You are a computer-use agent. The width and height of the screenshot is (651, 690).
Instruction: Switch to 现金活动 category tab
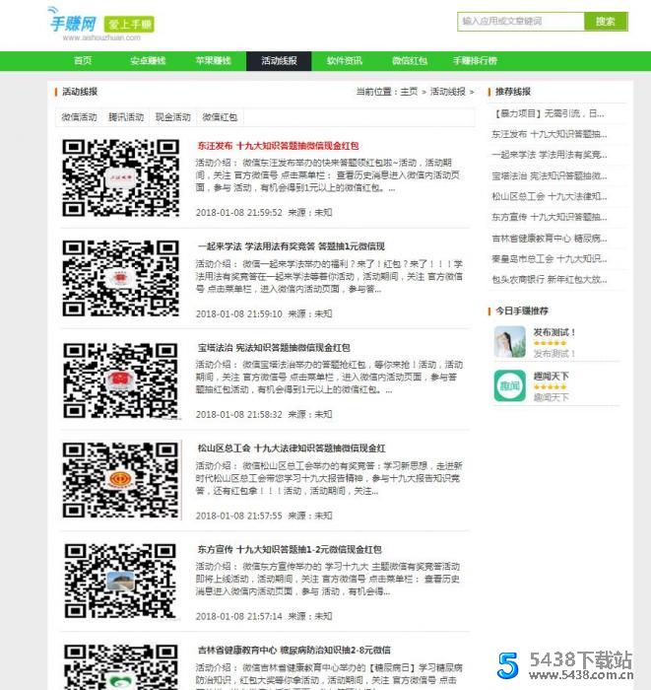[x=173, y=117]
